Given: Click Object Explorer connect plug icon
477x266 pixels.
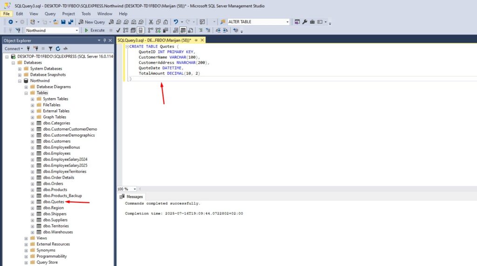Looking at the screenshot, I should (28, 48).
